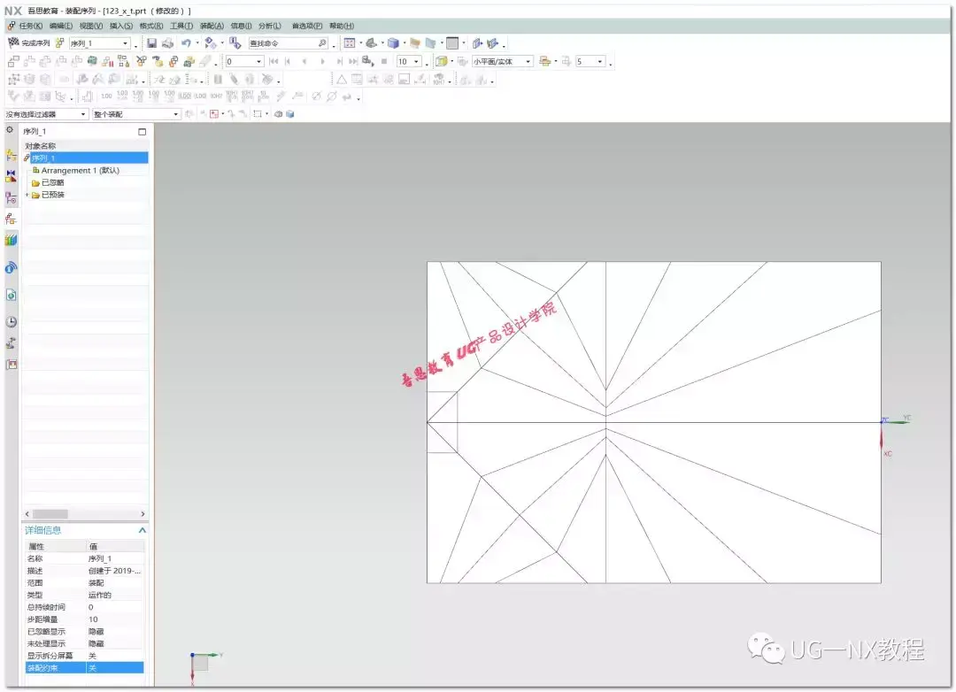956x692 pixels.
Task: Open the 装配(A) menu
Action: pos(212,26)
